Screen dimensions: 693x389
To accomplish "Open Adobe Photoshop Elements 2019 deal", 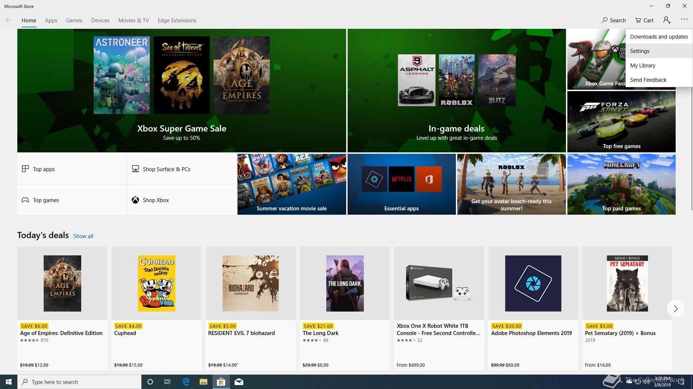I will pos(533,308).
